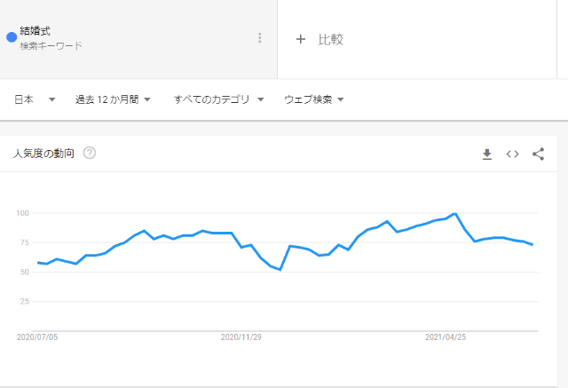568x388 pixels.
Task: Click the 検索キーワード label
Action: (51, 46)
